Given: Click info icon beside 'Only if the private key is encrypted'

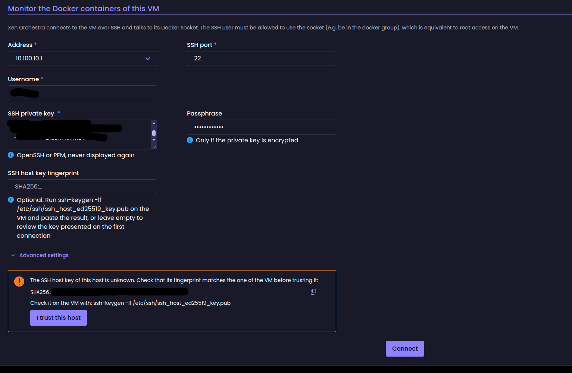Looking at the screenshot, I should [190, 140].
